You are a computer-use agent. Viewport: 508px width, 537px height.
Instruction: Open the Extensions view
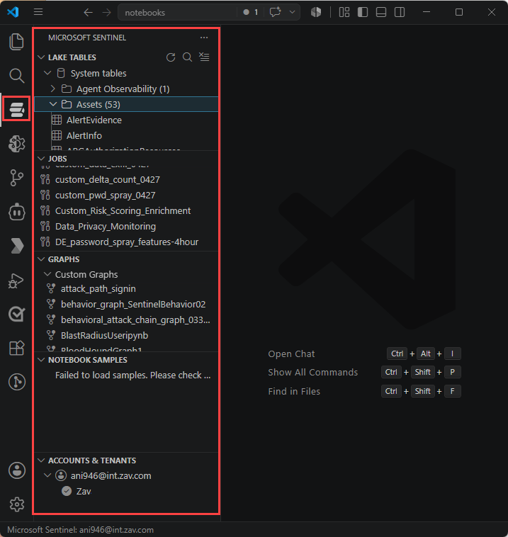click(x=16, y=348)
